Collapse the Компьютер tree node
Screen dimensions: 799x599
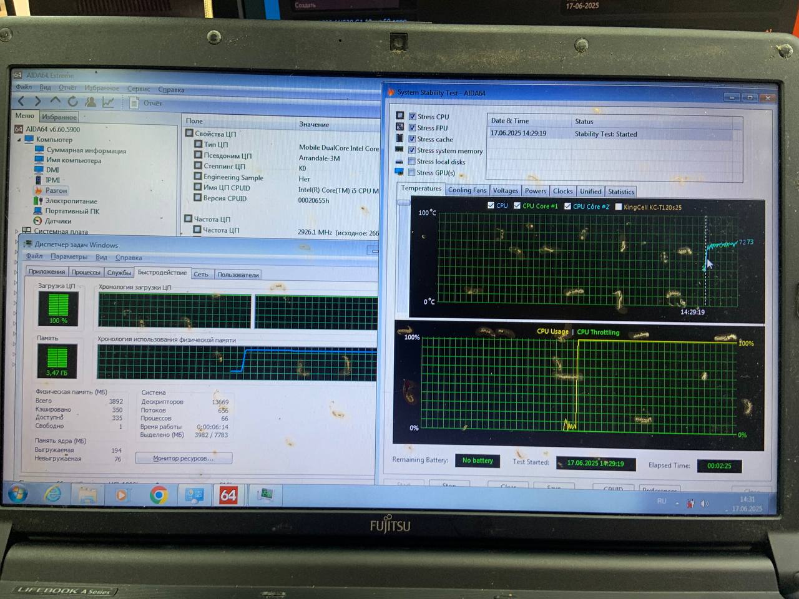[19, 140]
